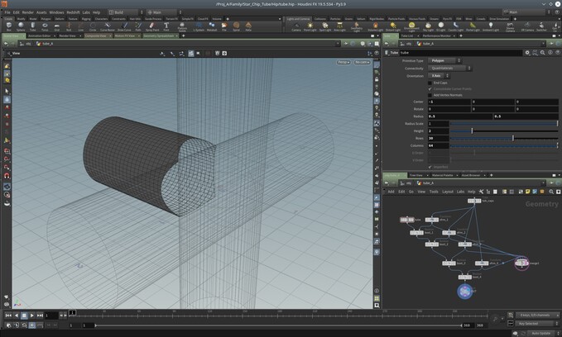Open the Redshift menu
The height and width of the screenshot is (337, 562).
coord(73,12)
